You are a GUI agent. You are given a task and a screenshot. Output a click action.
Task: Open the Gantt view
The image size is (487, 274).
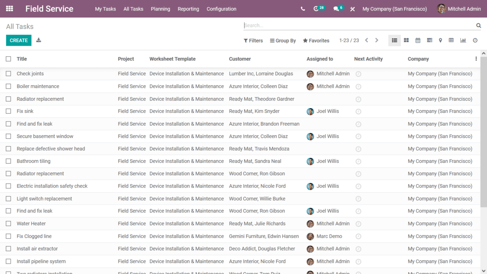coord(429,40)
